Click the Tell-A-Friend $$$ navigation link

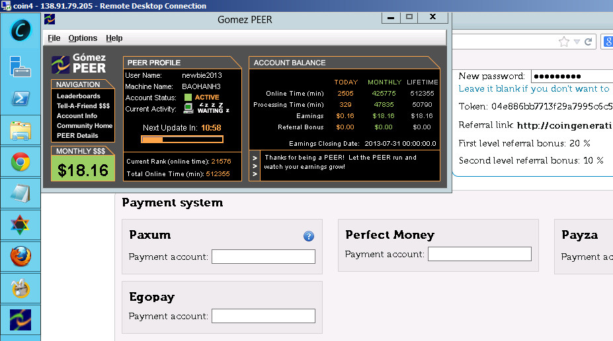(x=83, y=106)
